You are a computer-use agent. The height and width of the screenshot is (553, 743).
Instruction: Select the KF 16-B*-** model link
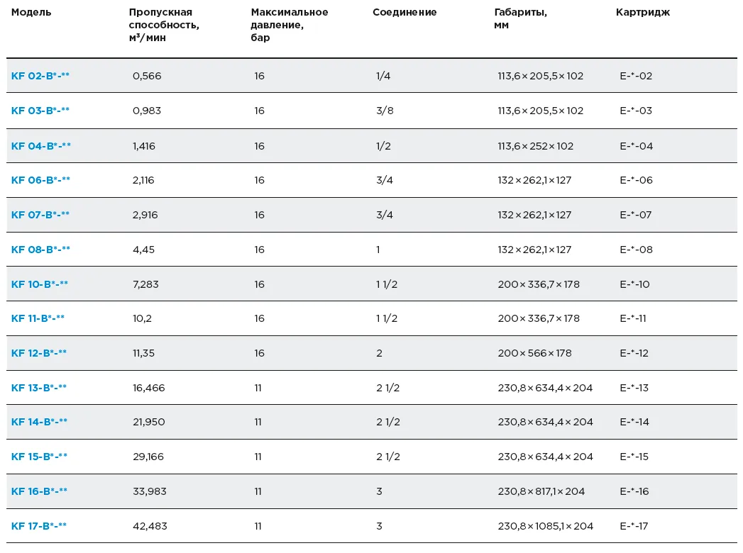click(x=39, y=491)
